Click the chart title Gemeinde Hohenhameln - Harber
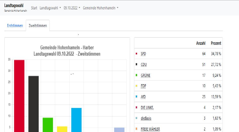Image resolution: width=239 pixels, height=132 pixels. pyautogui.click(x=67, y=48)
